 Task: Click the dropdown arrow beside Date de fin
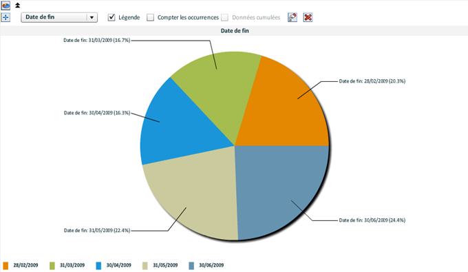point(92,17)
